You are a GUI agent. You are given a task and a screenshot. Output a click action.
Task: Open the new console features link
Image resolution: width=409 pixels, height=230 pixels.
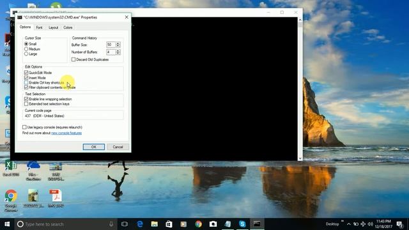(66, 133)
